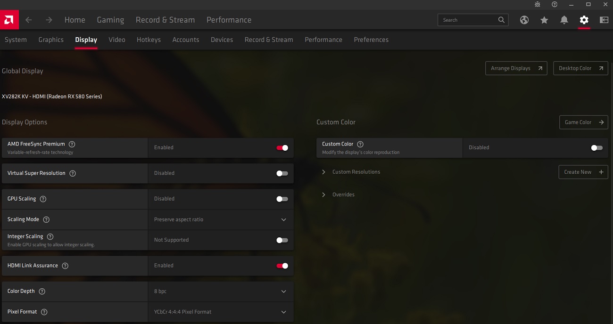Go to Home in the top navigation
613x324 pixels.
pyautogui.click(x=75, y=20)
